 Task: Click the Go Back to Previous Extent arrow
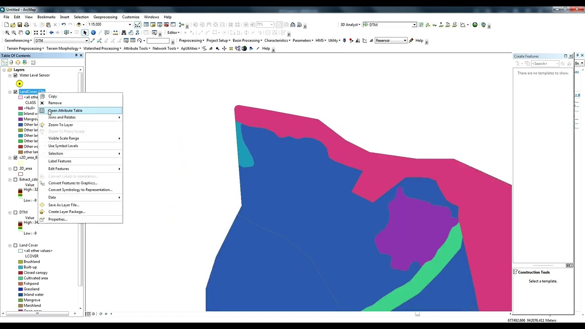(51, 32)
